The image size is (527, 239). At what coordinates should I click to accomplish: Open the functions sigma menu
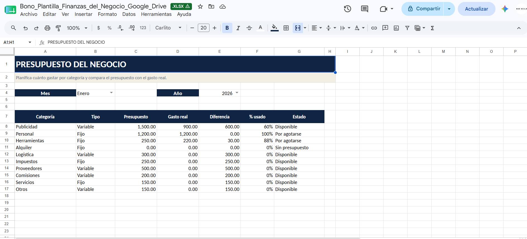[432, 28]
